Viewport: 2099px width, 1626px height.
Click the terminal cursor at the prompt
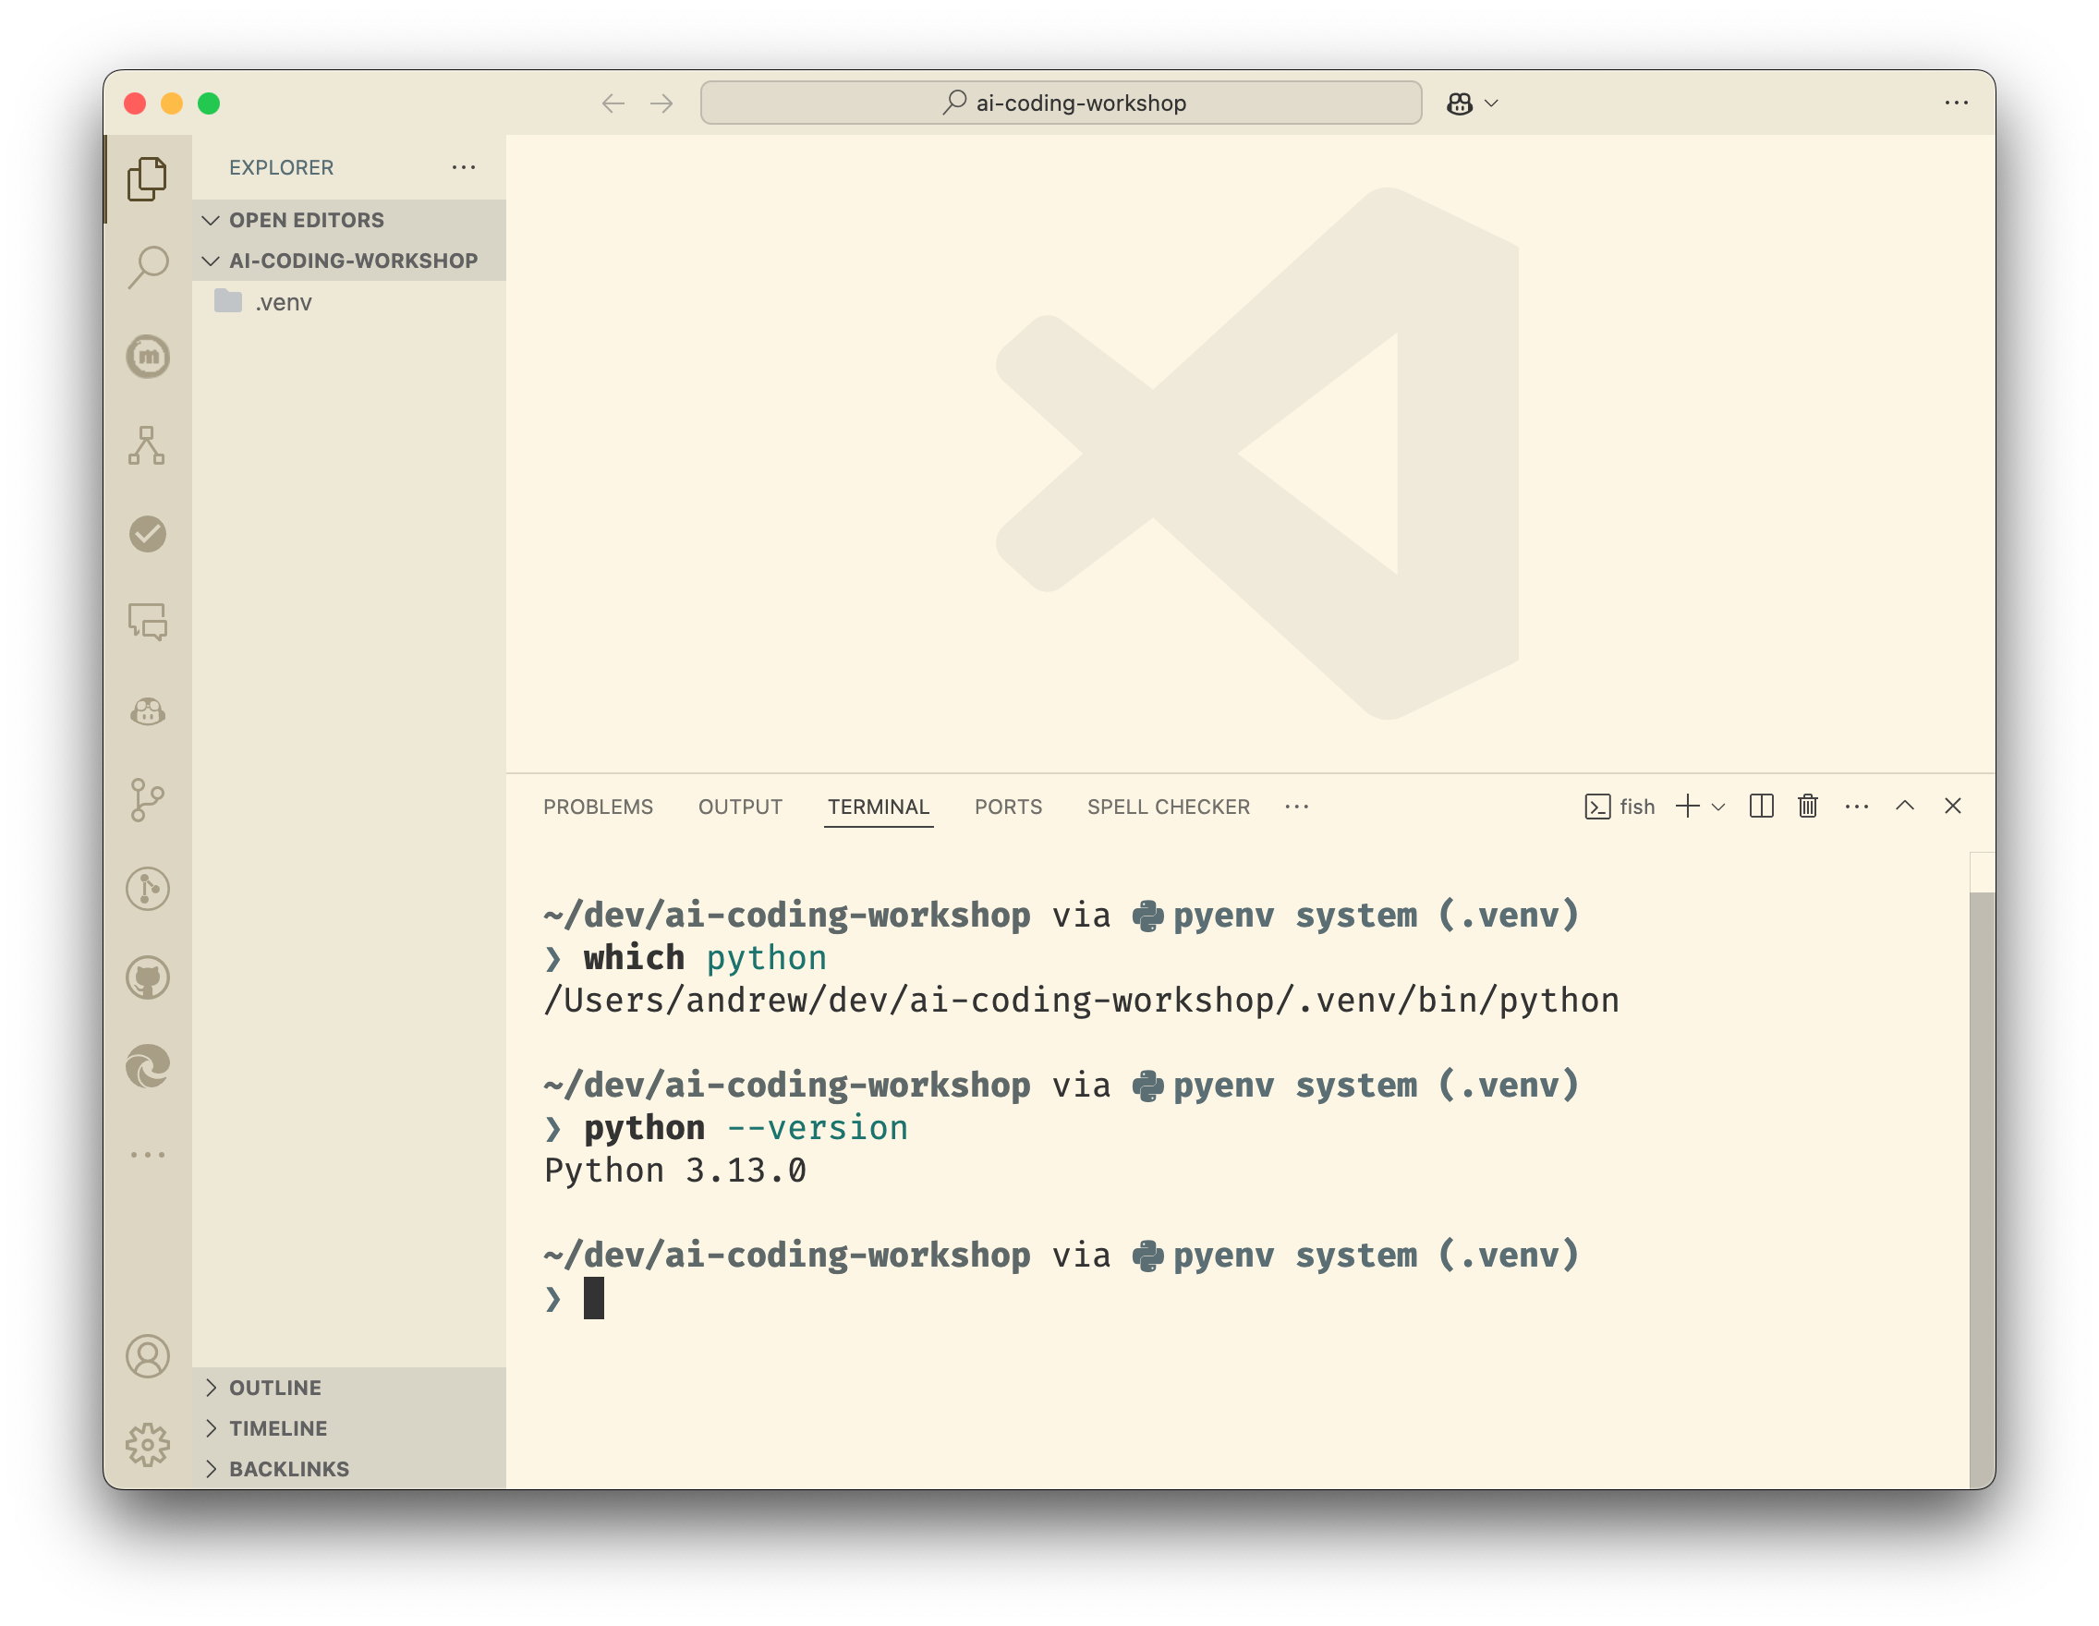click(594, 1298)
